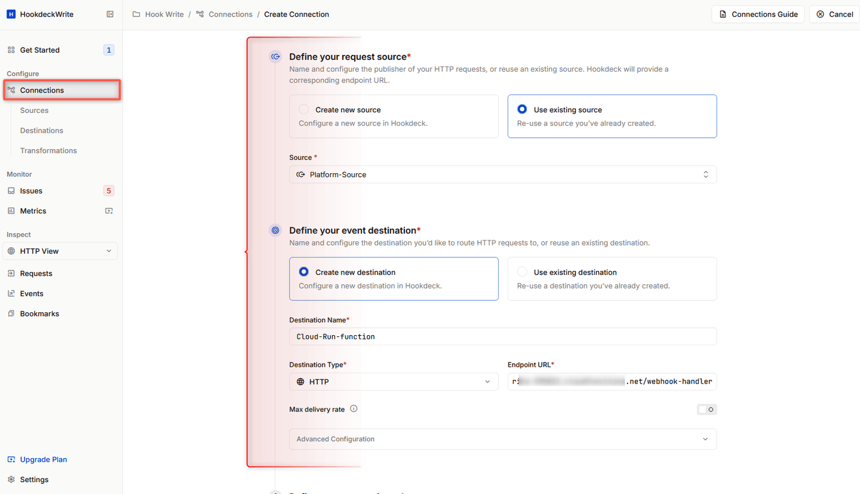860x494 pixels.
Task: Navigate to Connections via the breadcrumb
Action: click(230, 14)
